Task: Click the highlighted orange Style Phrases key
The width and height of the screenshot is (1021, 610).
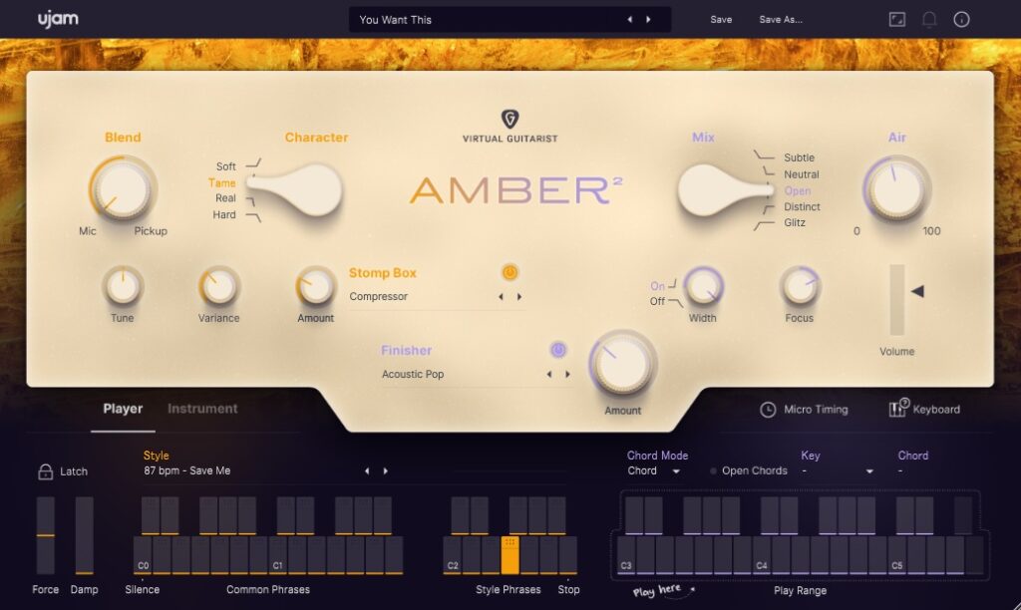Action: (x=510, y=555)
